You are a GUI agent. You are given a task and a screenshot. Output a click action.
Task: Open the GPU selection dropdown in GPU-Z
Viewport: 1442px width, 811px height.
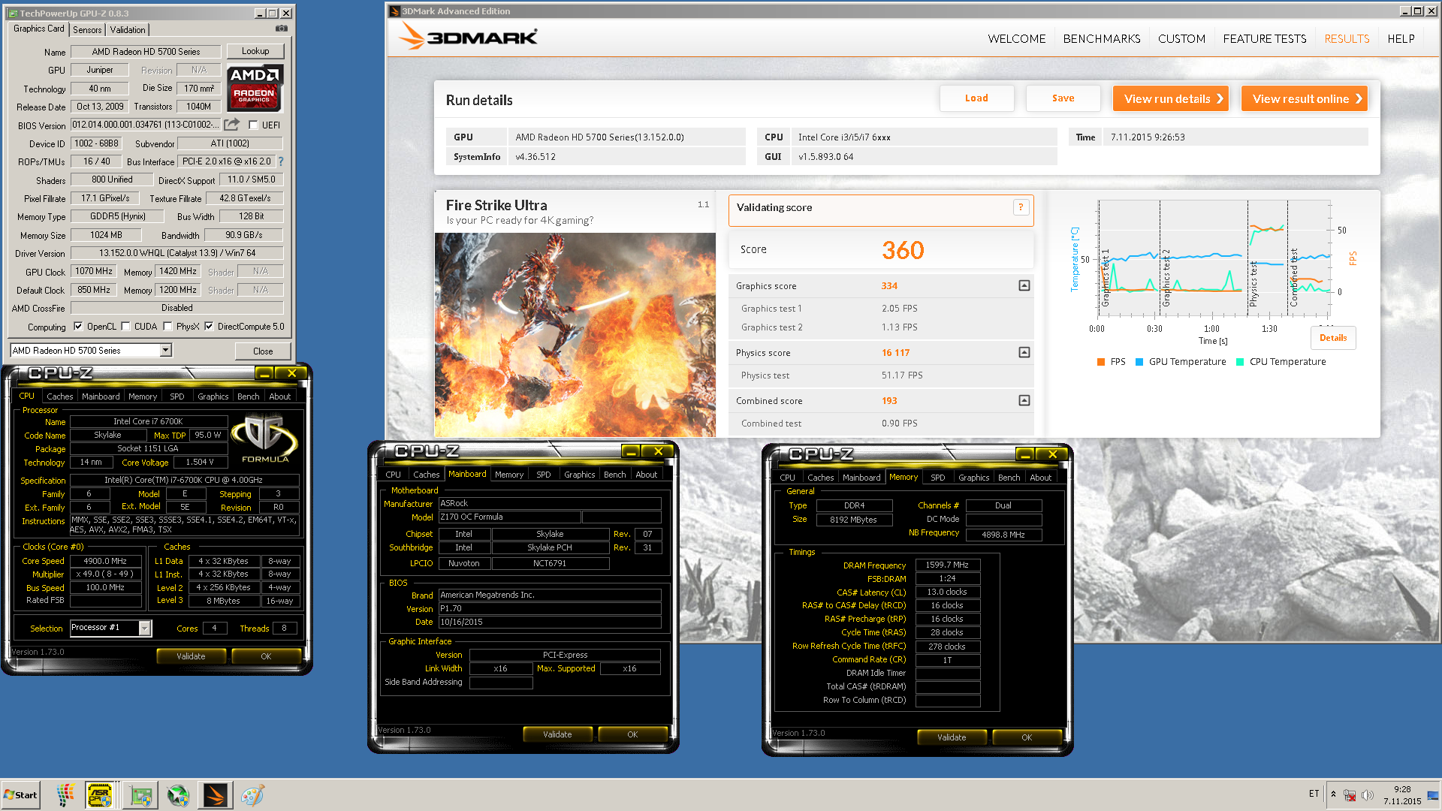tap(166, 351)
